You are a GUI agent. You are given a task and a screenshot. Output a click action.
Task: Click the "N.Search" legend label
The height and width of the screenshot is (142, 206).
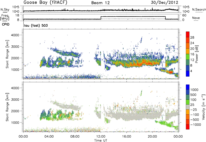pos(199,9)
